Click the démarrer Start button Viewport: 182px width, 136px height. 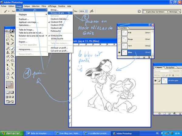(x=12, y=134)
